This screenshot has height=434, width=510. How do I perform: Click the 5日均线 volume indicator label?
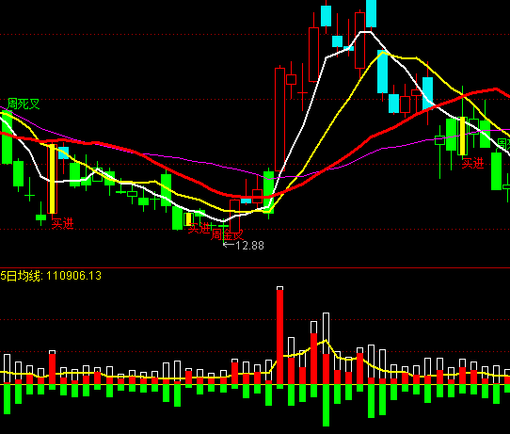(51, 276)
